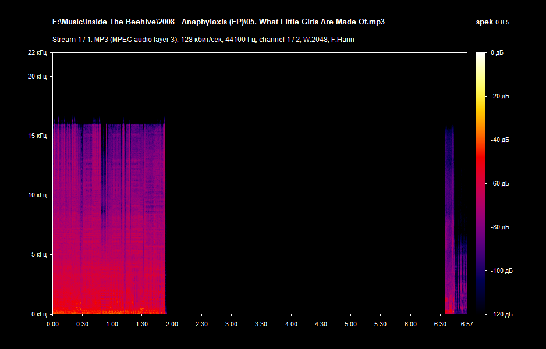Viewport: 546px width, 349px height.
Task: Click the -60 дБ level label
Action: (x=499, y=183)
